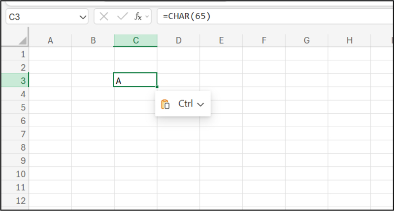Select column H header
The height and width of the screenshot is (211, 394).
[x=349, y=41]
